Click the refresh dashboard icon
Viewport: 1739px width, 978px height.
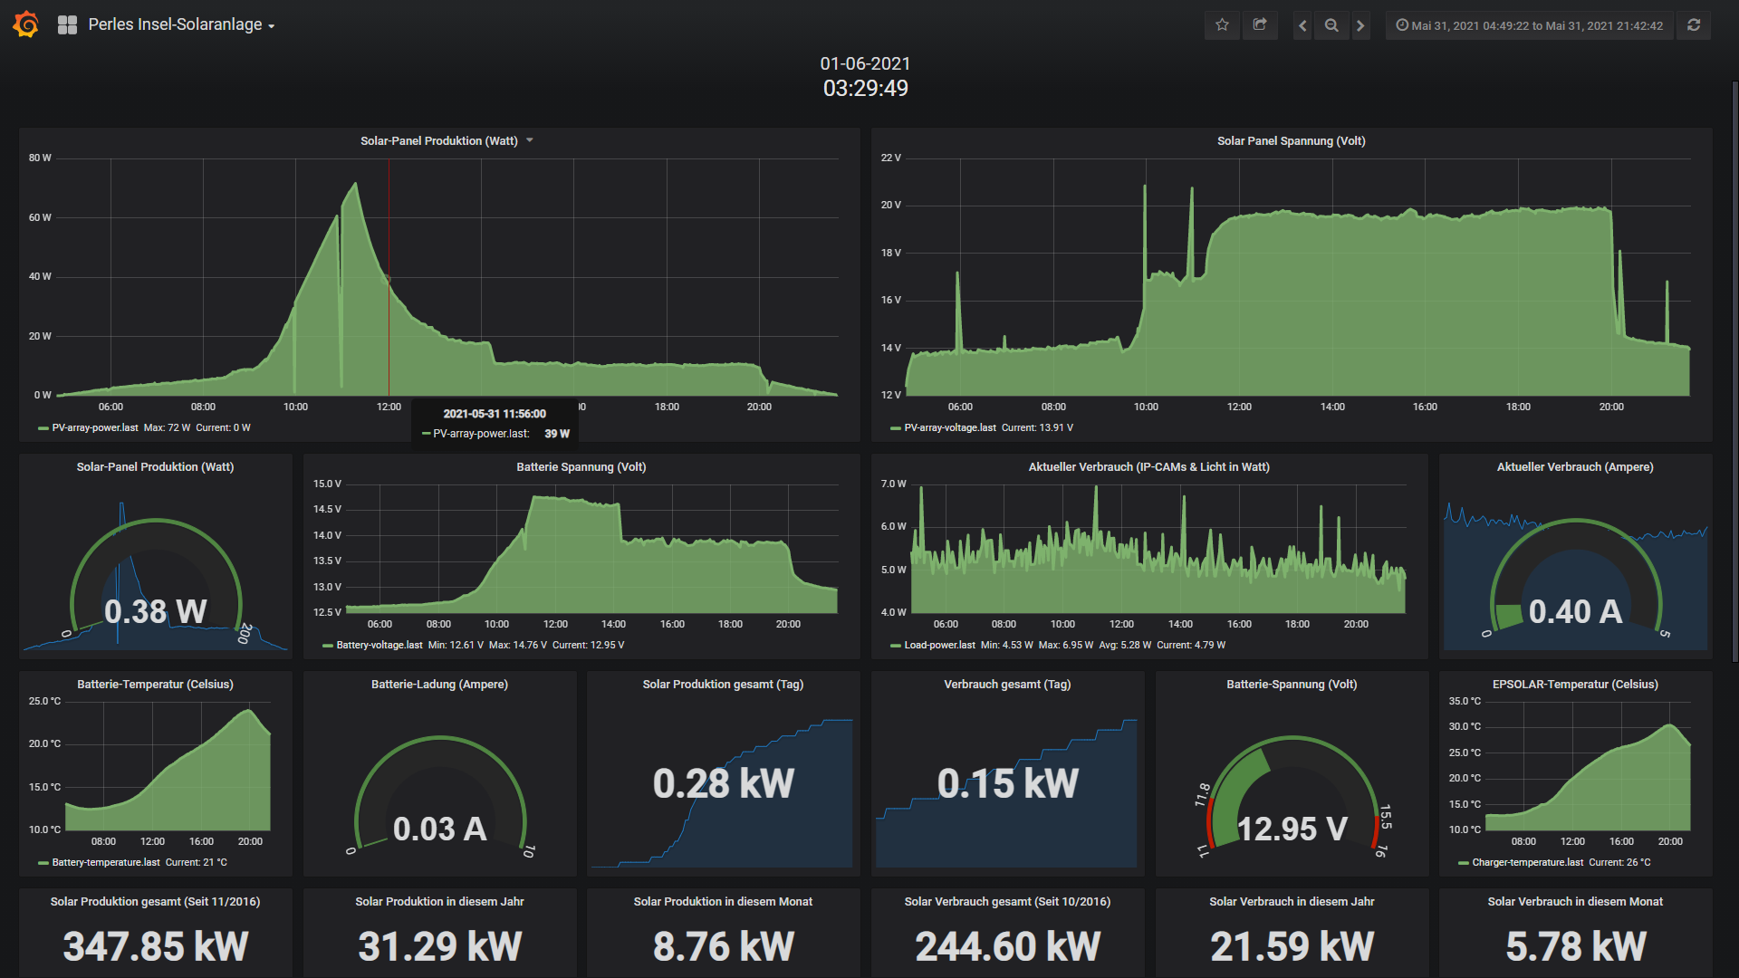click(x=1694, y=25)
